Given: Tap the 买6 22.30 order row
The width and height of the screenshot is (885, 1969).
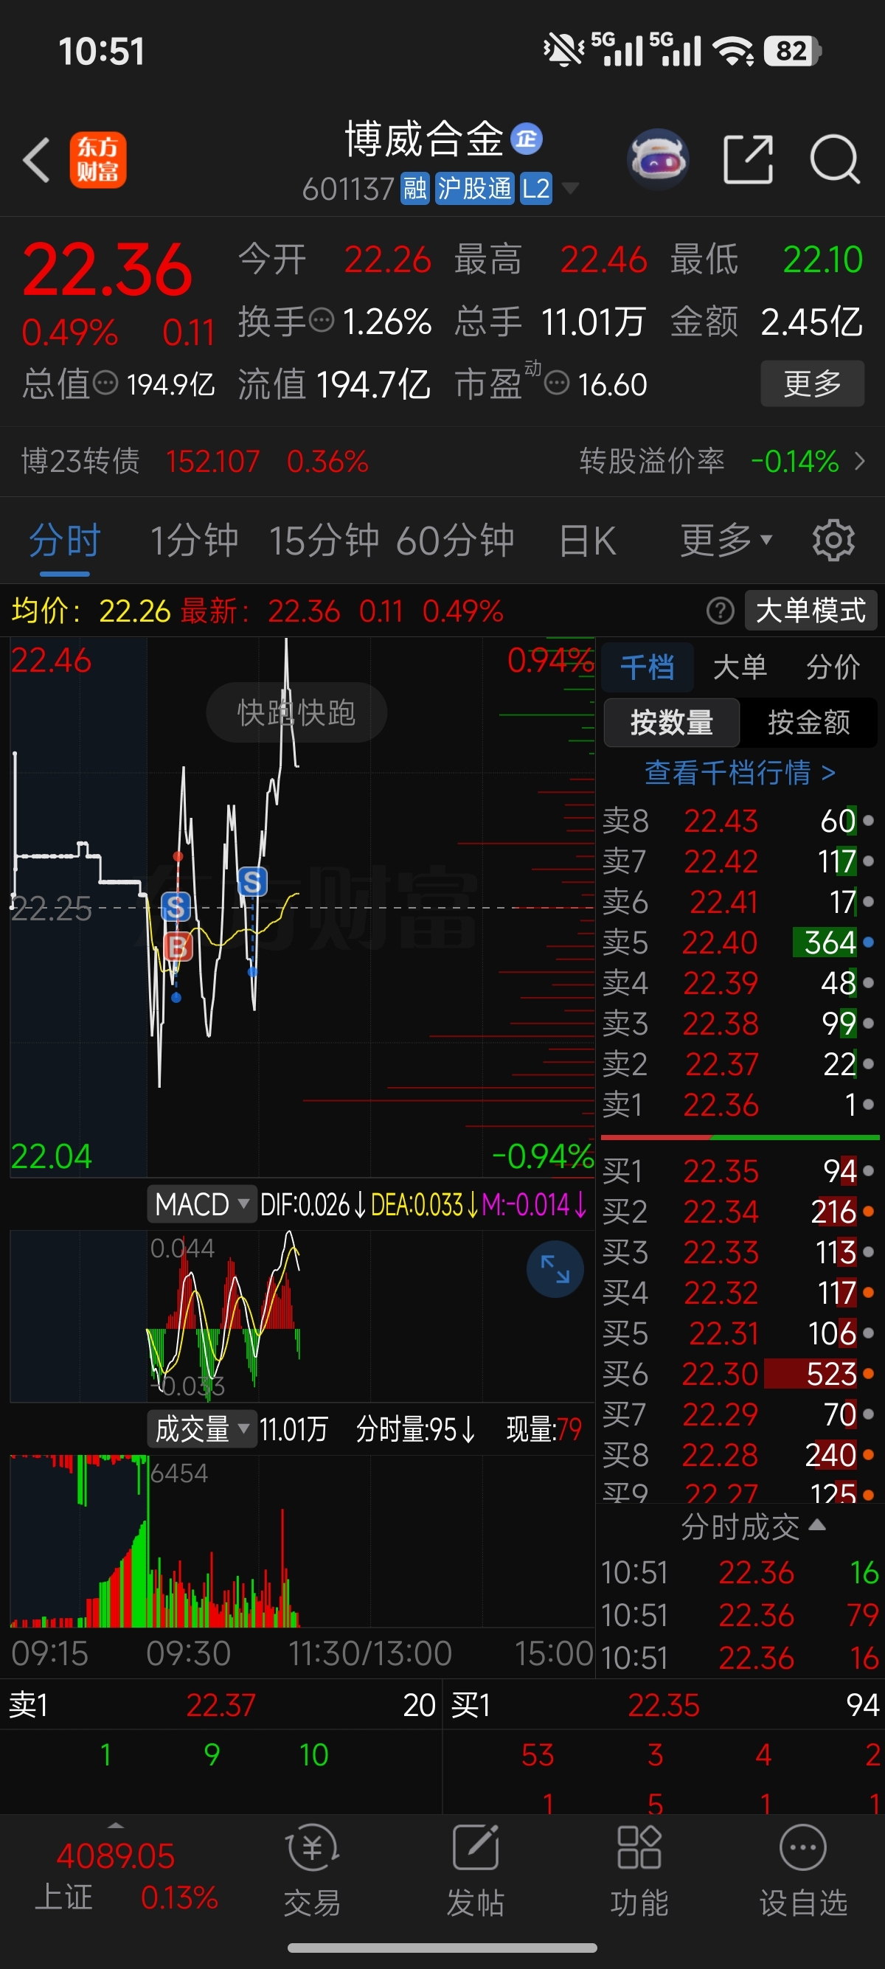Looking at the screenshot, I should pos(738,1374).
